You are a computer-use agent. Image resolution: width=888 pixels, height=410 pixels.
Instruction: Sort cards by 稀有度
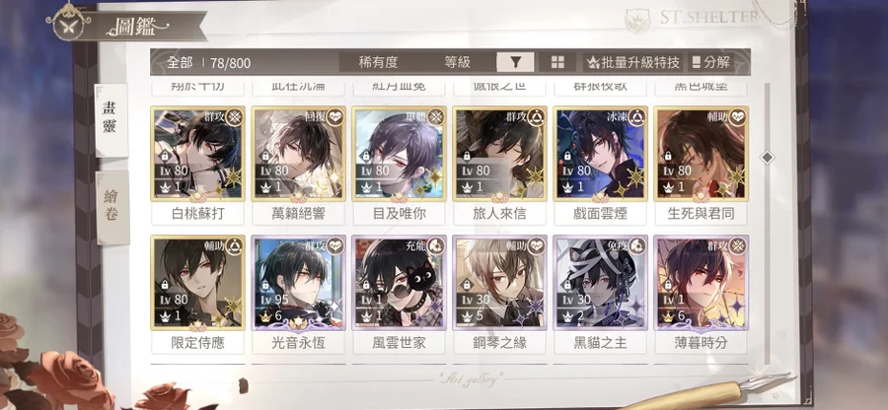(x=378, y=62)
